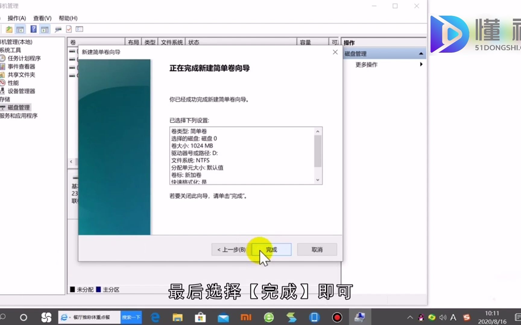Collapse the 磁盘管理 actions section
This screenshot has width=521, height=325.
coord(421,54)
